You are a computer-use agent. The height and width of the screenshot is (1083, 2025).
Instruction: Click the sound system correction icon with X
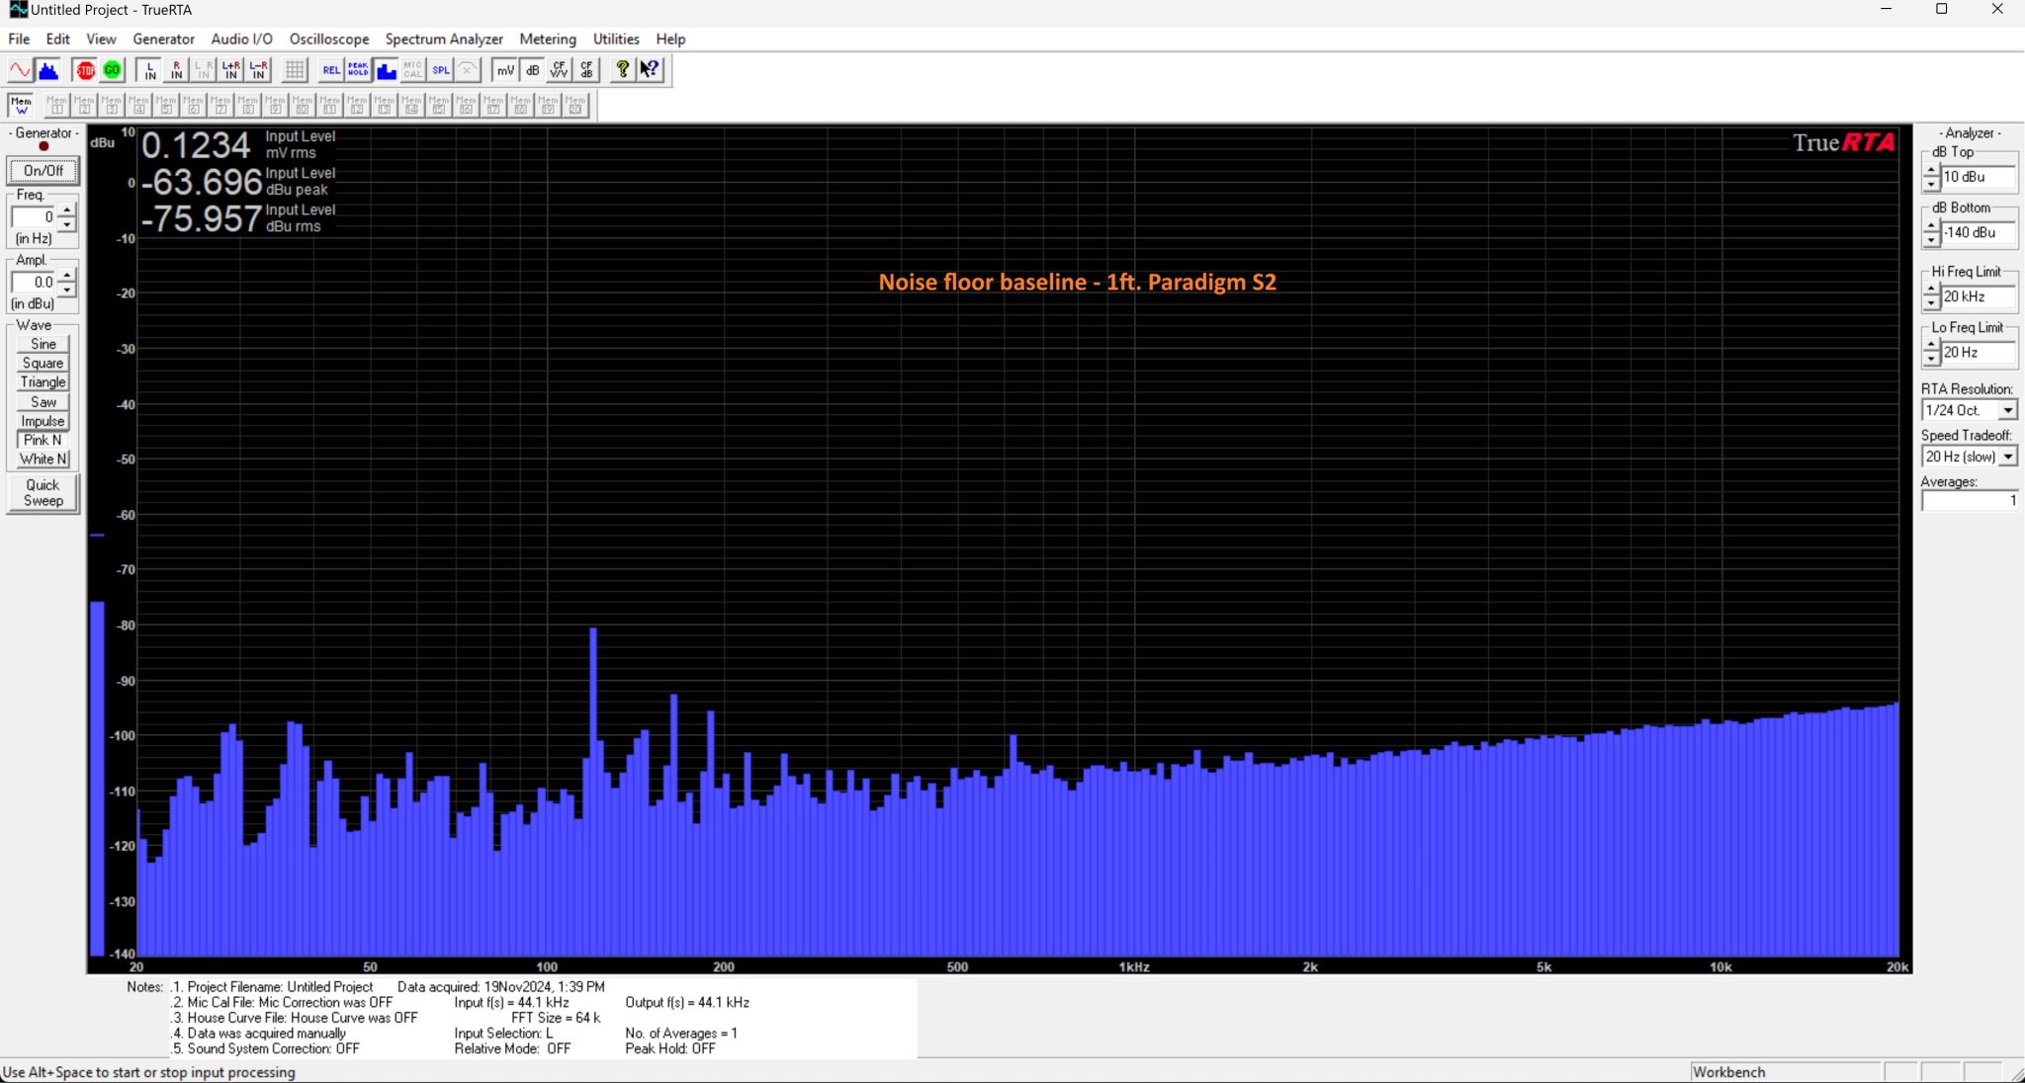pyautogui.click(x=467, y=70)
